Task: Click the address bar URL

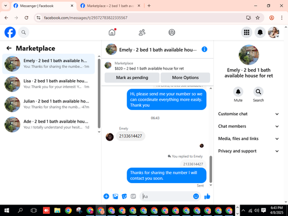Action: (x=86, y=18)
